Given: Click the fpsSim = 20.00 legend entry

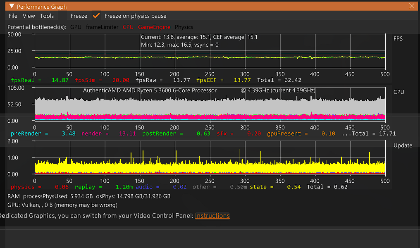Looking at the screenshot, I should coord(102,80).
